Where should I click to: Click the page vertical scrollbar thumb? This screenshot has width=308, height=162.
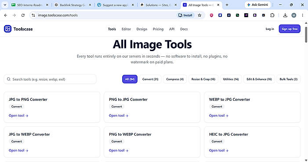click(306, 34)
